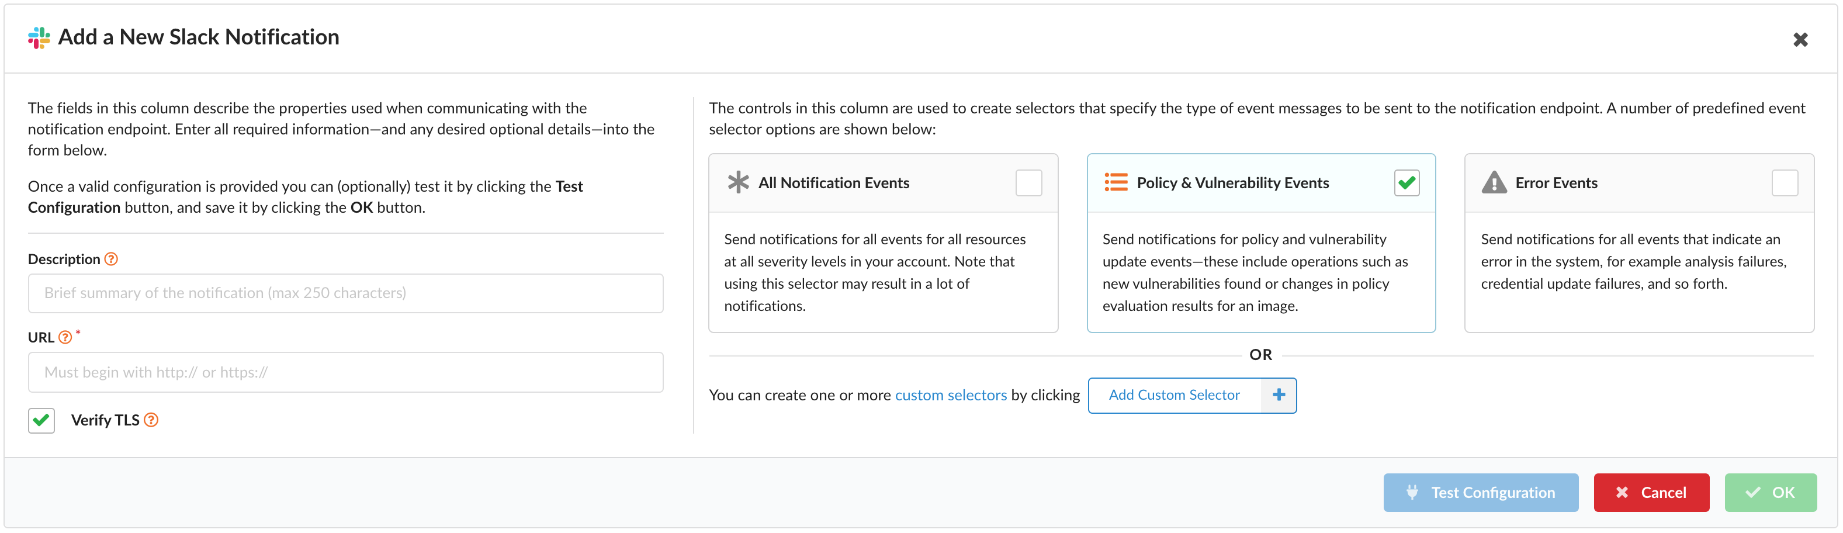
Task: Focus the Description text field
Action: [345, 293]
